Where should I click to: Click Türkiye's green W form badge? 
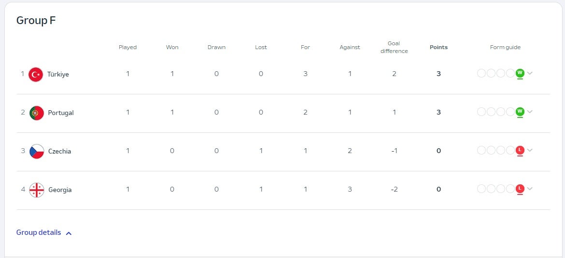[520, 73]
